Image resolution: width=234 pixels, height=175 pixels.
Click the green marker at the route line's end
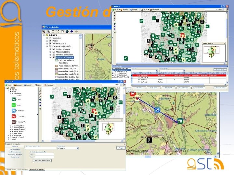(180, 121)
